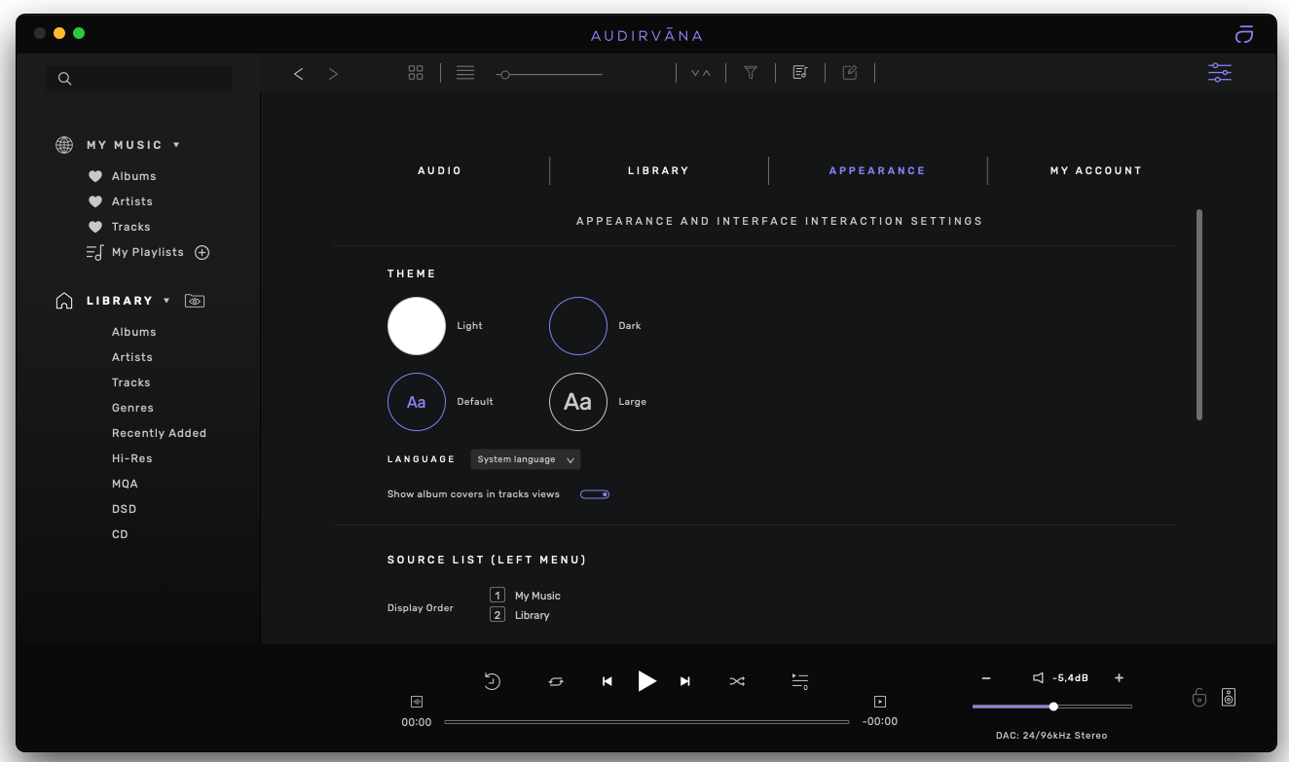Collapse the Library section arrow
The width and height of the screenshot is (1289, 762).
(x=166, y=301)
